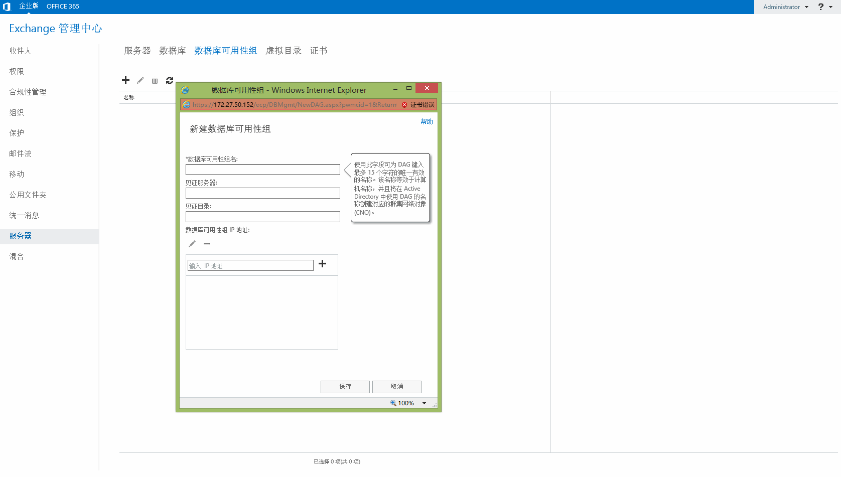The image size is (841, 477).
Task: Open 组织 in the left navigation
Action: [17, 112]
